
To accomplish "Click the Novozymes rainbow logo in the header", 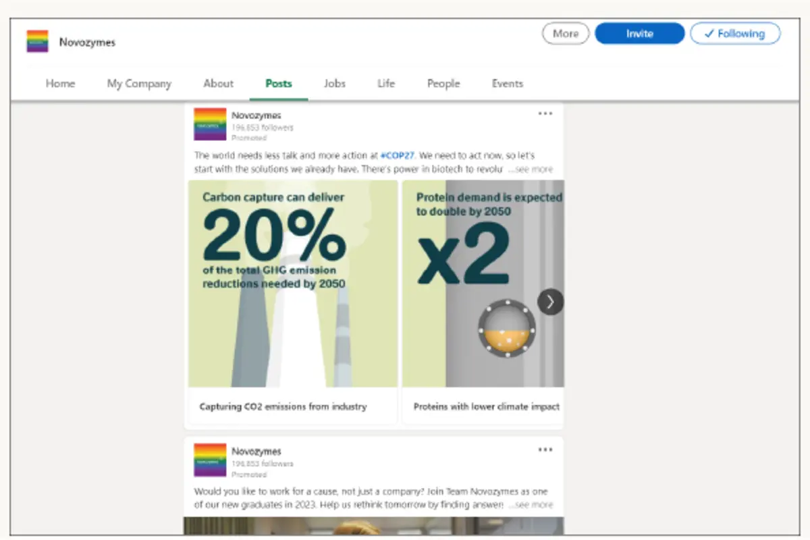I will tap(37, 41).
